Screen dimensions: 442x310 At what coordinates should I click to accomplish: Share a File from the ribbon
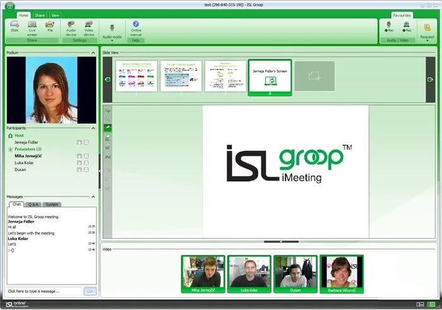point(50,27)
